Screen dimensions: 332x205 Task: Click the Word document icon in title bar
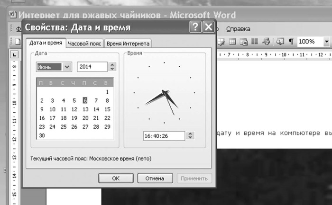point(12,14)
